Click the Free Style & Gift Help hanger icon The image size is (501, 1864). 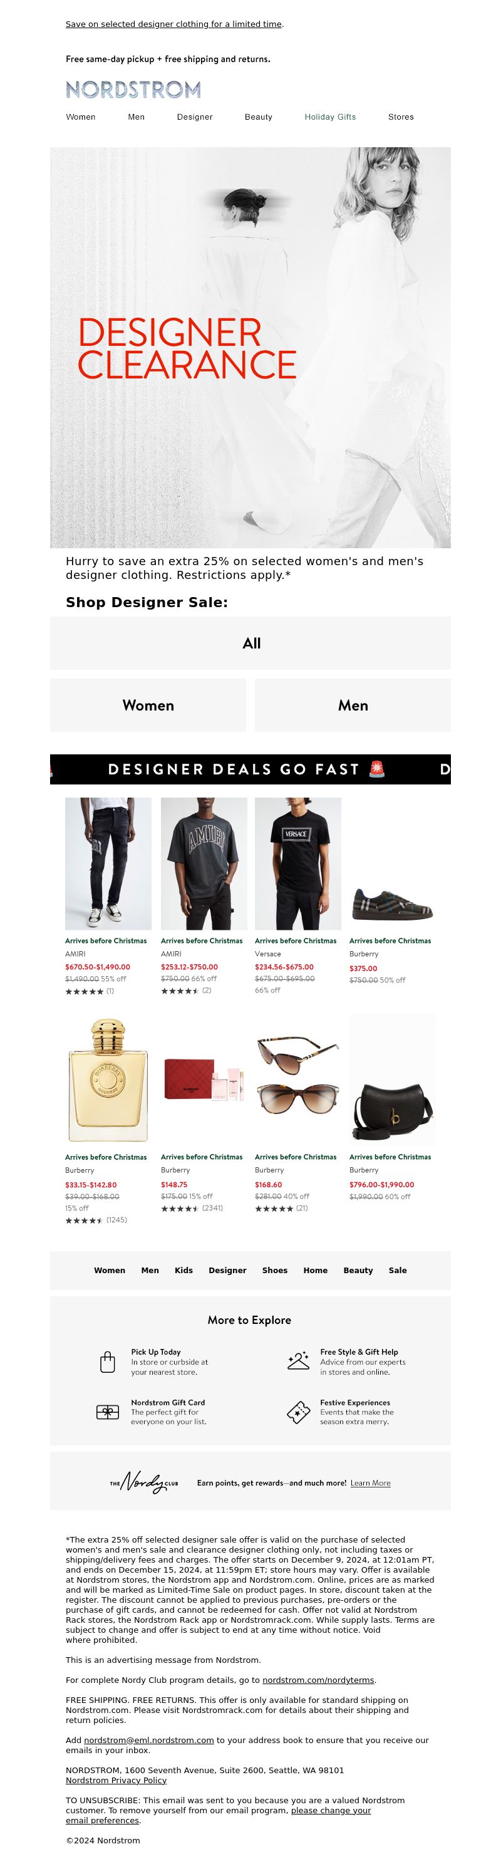coord(298,1360)
